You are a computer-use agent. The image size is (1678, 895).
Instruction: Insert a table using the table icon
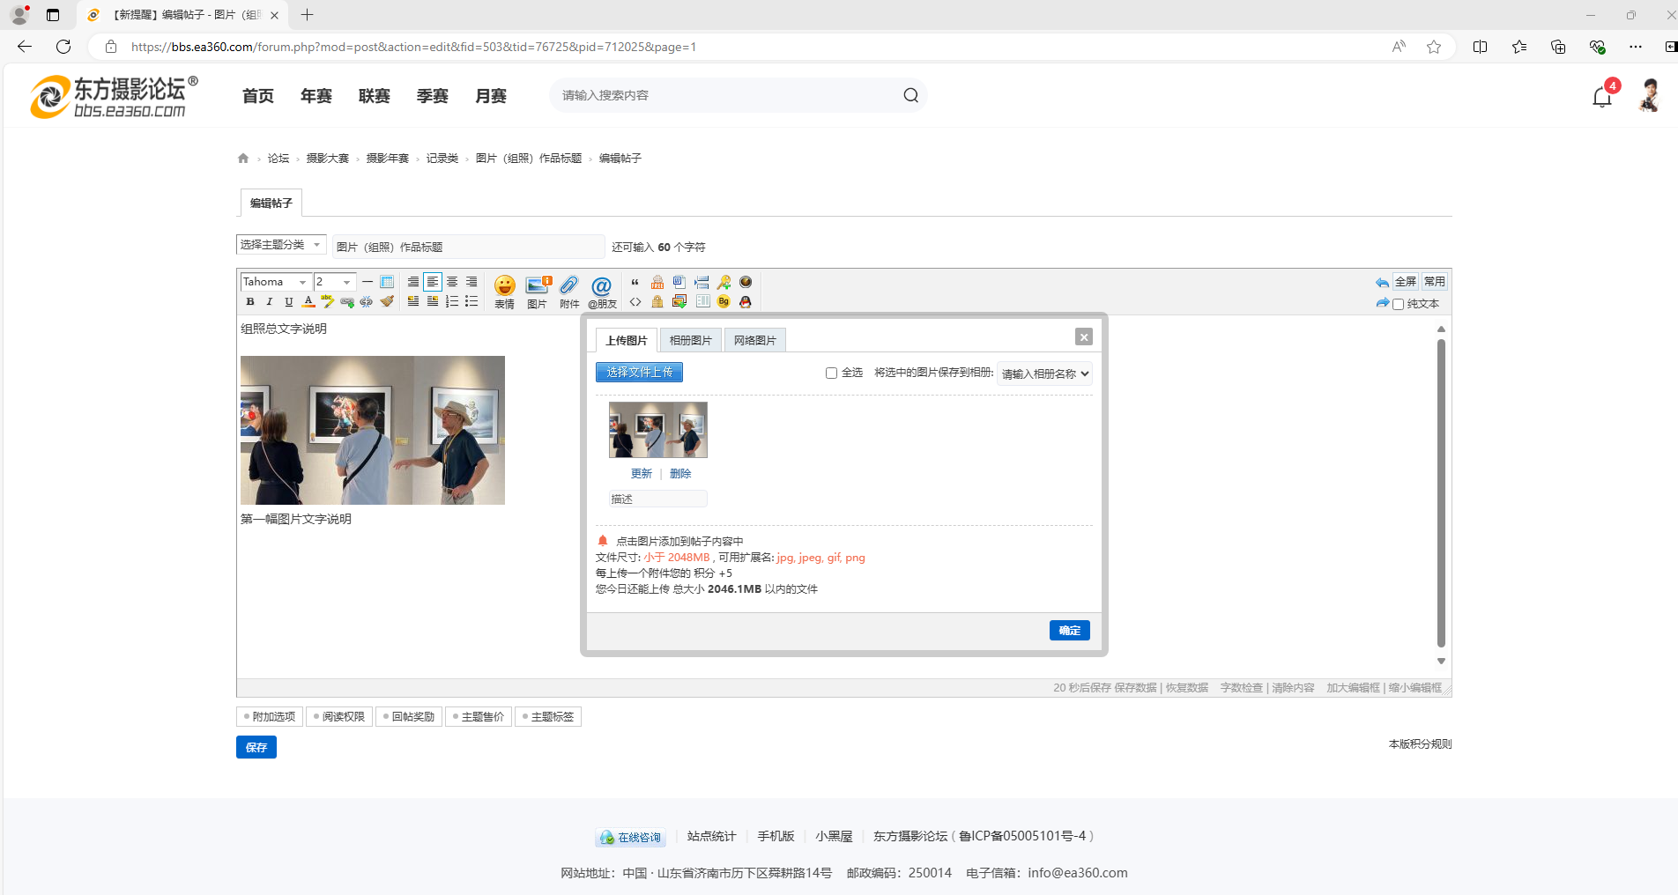tap(387, 282)
